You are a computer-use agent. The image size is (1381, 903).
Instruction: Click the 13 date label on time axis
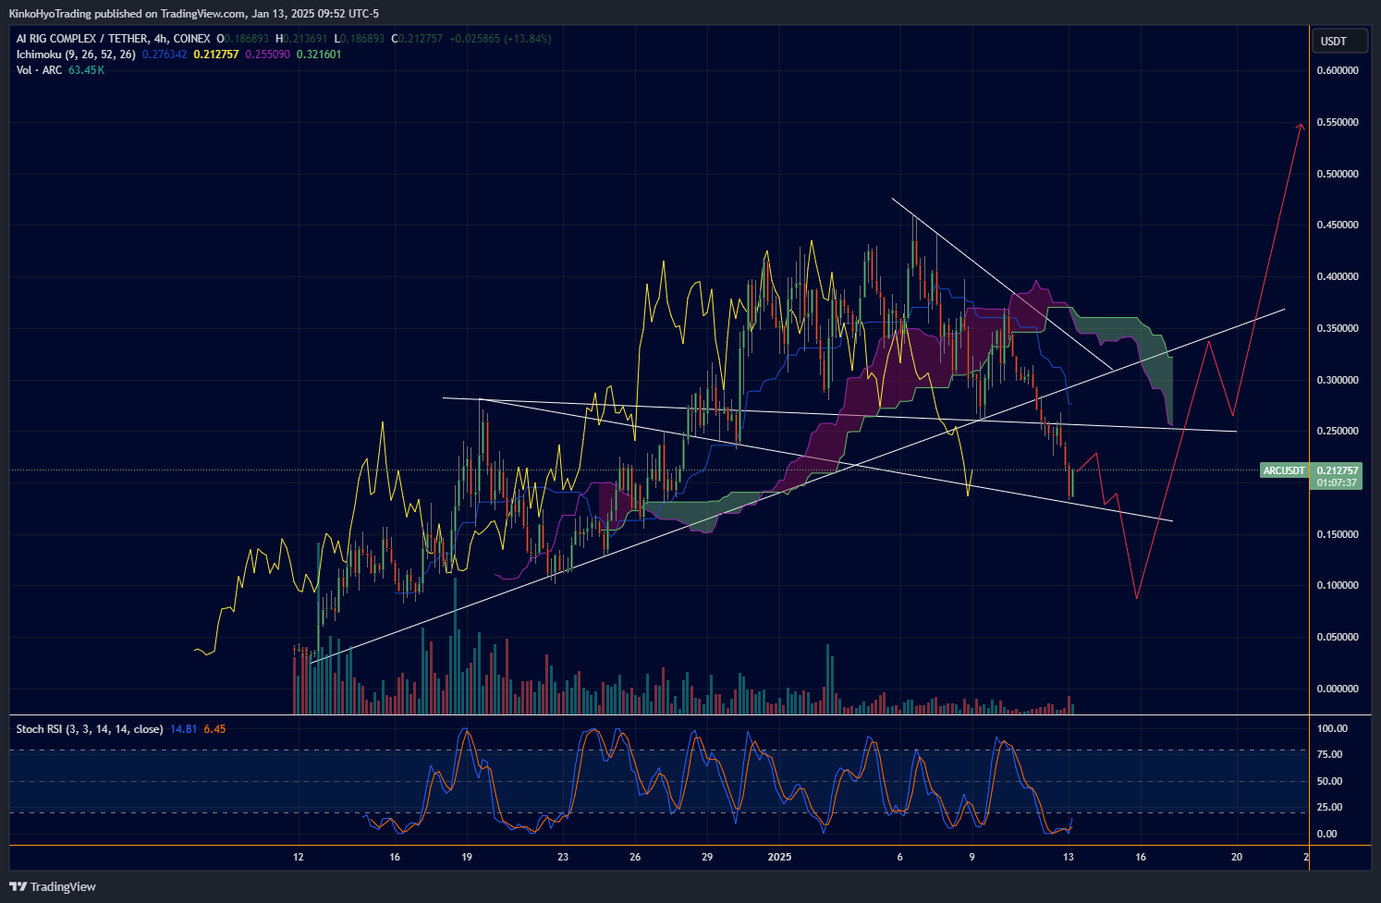[1069, 857]
